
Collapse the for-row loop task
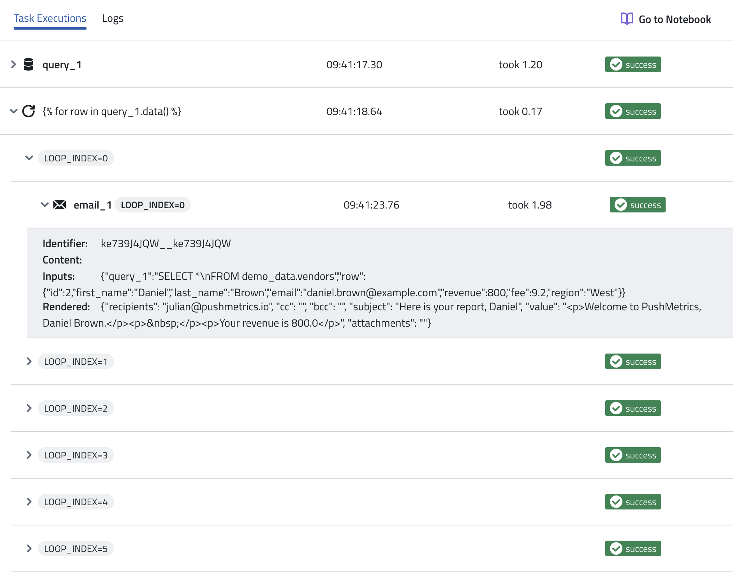(14, 111)
